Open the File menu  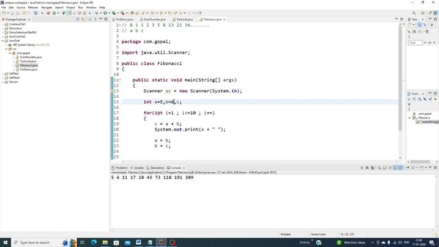[x=3, y=8]
